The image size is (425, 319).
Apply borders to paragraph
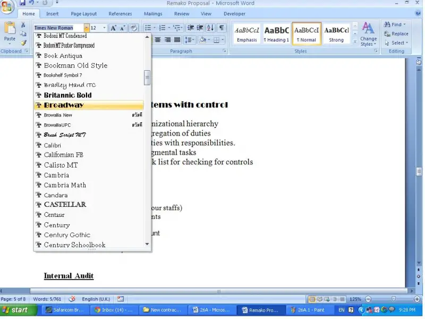(x=216, y=40)
